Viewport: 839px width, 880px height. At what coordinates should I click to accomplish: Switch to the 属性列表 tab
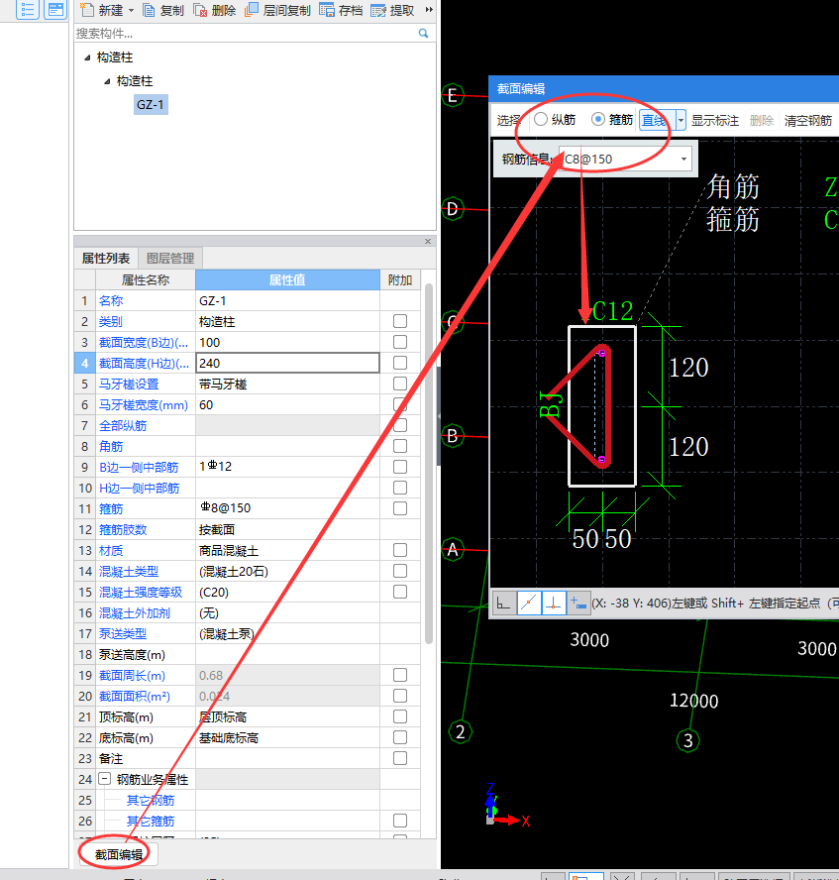point(106,259)
